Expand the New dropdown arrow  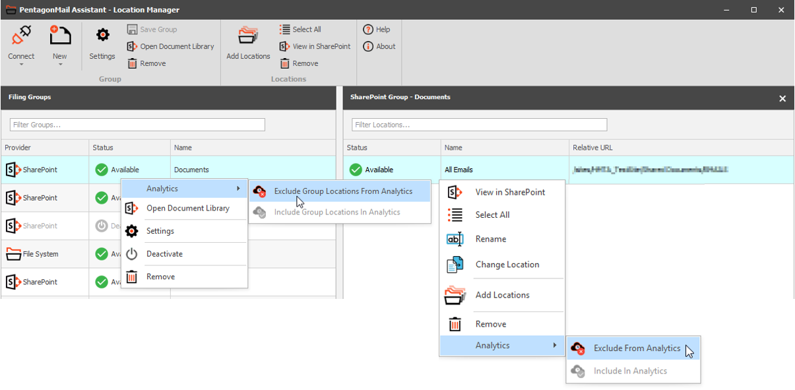[60, 65]
